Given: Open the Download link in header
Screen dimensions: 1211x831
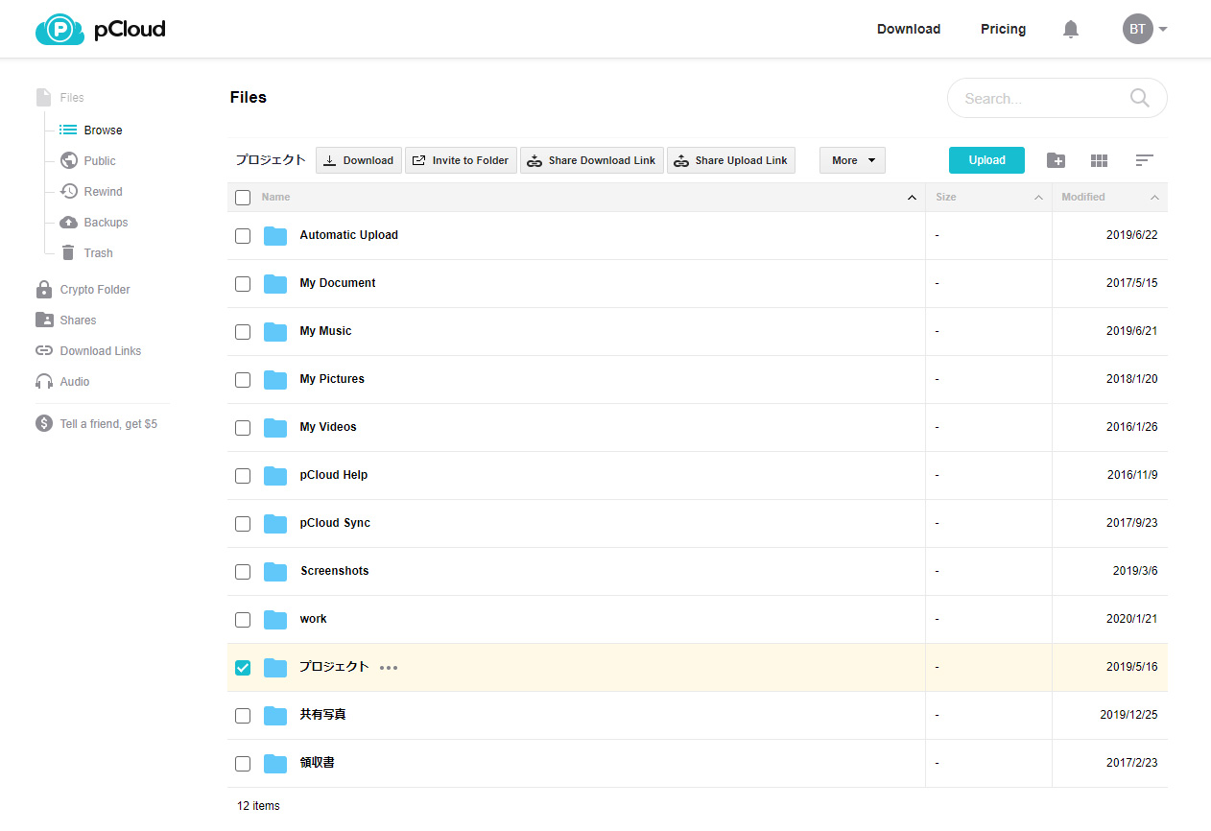Looking at the screenshot, I should click(909, 30).
